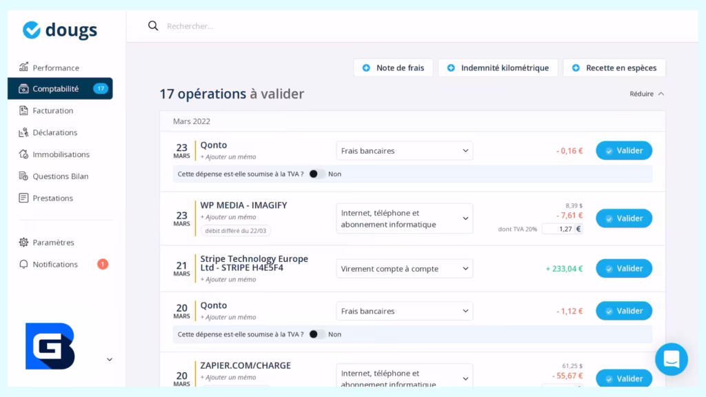
Task: Open the Virement compte à compte dropdown
Action: (x=404, y=269)
